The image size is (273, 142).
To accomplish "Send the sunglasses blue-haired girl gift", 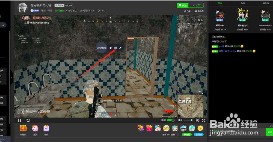I will click(183, 128).
